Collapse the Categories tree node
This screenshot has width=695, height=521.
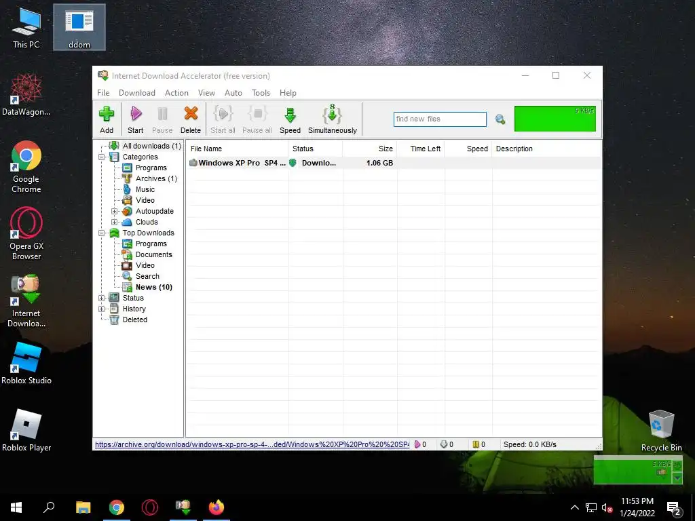(x=102, y=157)
